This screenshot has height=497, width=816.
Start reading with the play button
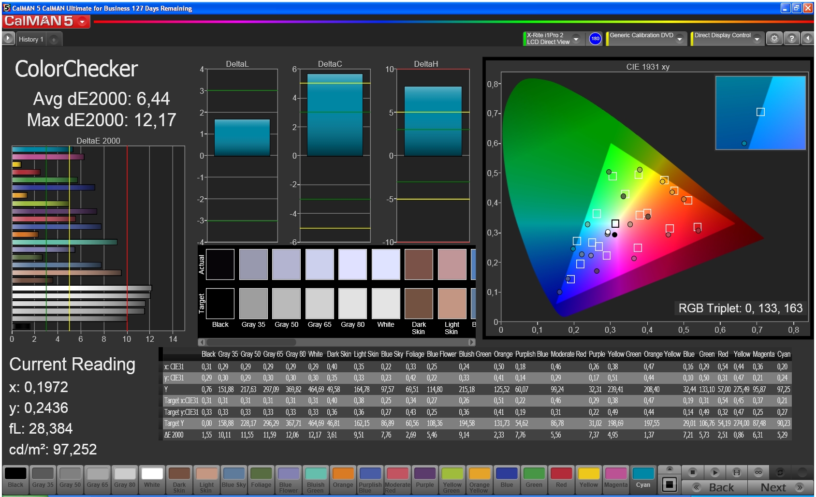click(715, 472)
